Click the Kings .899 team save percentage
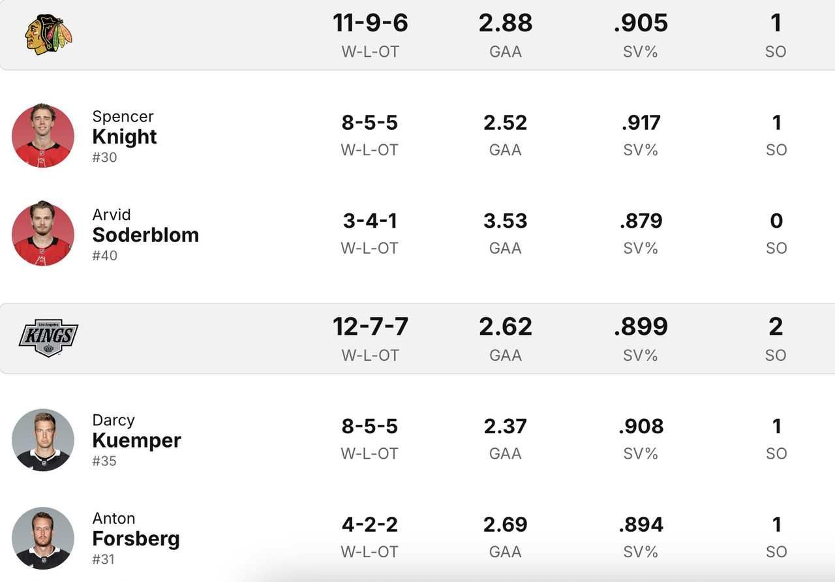Screen dimensions: 835x582 coord(641,327)
